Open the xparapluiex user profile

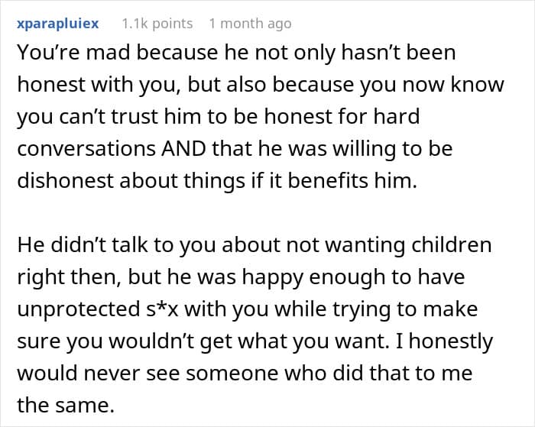(x=57, y=24)
